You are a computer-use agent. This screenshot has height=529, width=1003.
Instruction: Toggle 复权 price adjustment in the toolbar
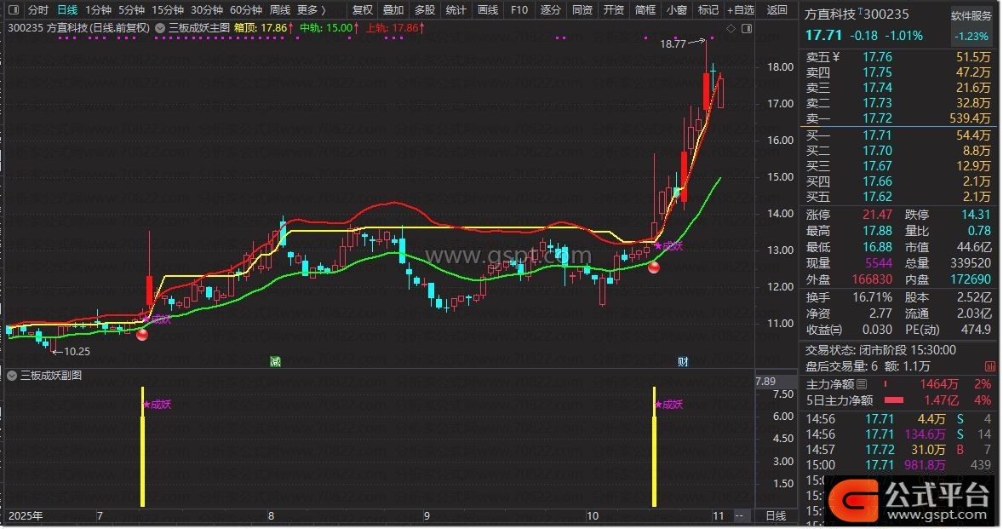[x=363, y=10]
